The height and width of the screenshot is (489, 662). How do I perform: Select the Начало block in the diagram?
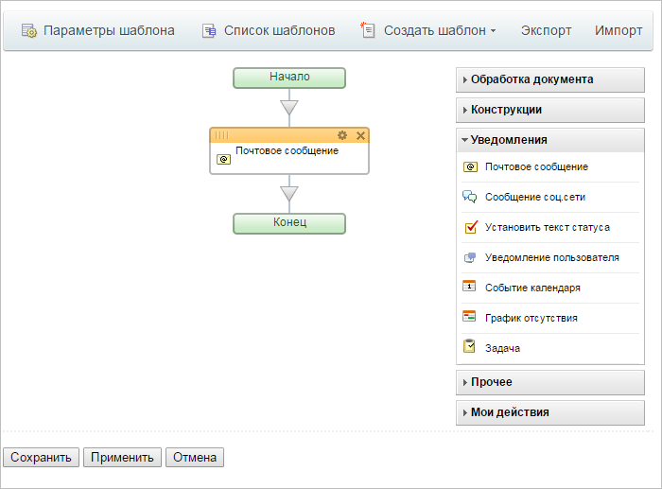click(x=289, y=78)
